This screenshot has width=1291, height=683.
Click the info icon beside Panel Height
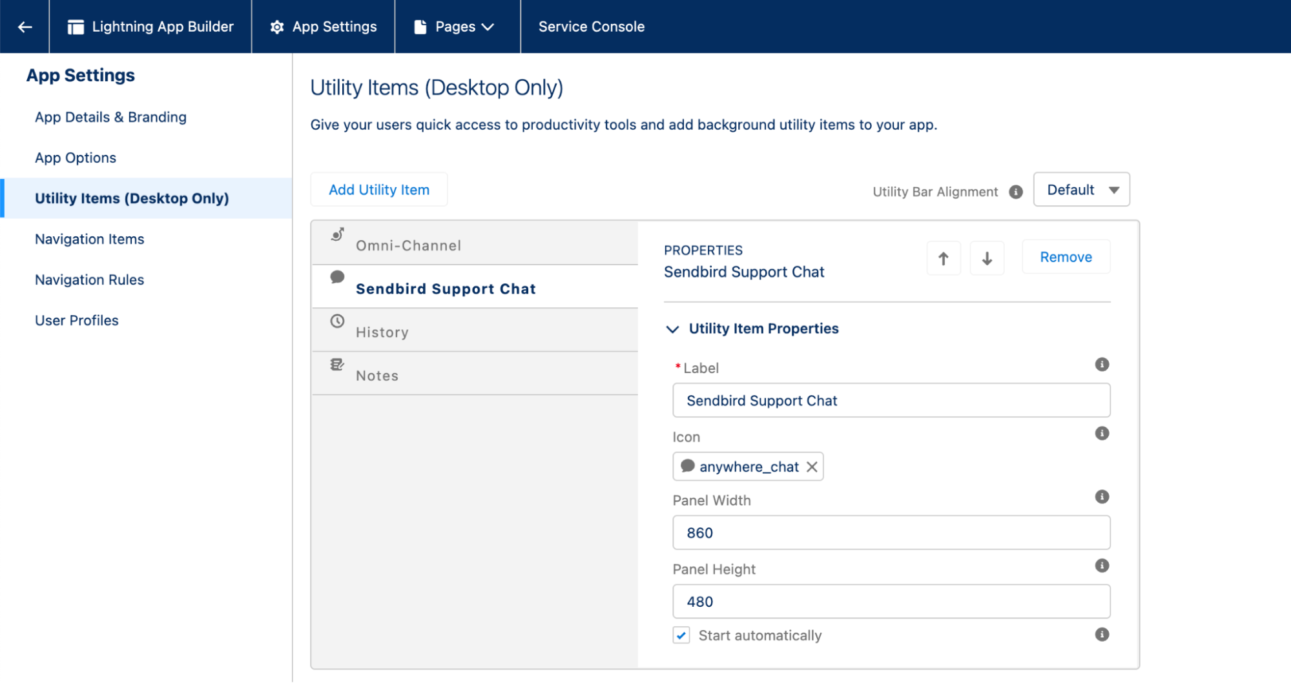[x=1102, y=566]
